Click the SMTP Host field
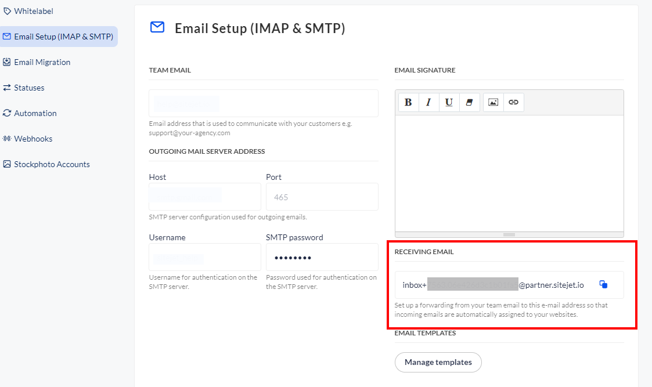The height and width of the screenshot is (387, 652). (204, 197)
